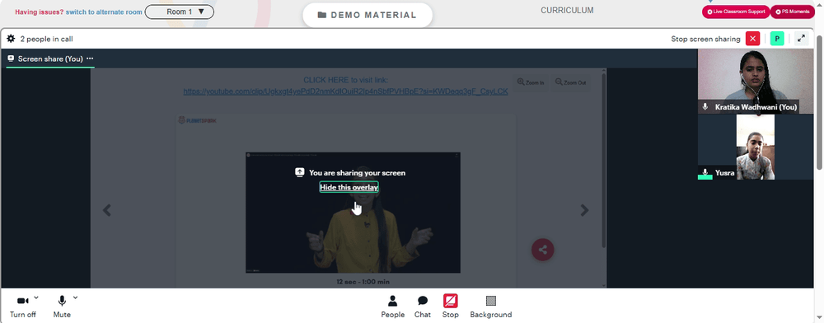Click the shared video preview thumbnail

(353, 213)
